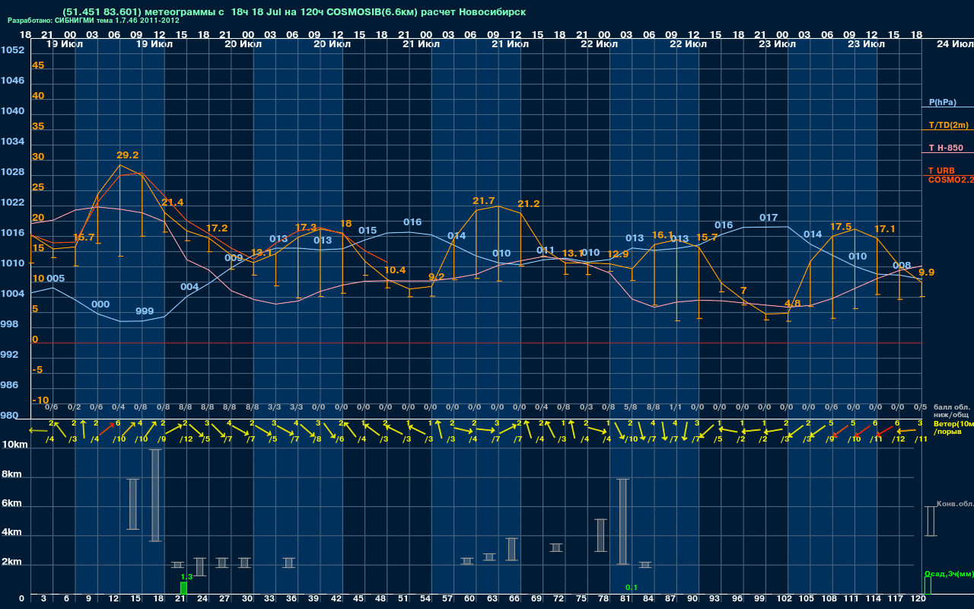
Task: Click forecast hour 102 on bottom axis
Action: 785,599
